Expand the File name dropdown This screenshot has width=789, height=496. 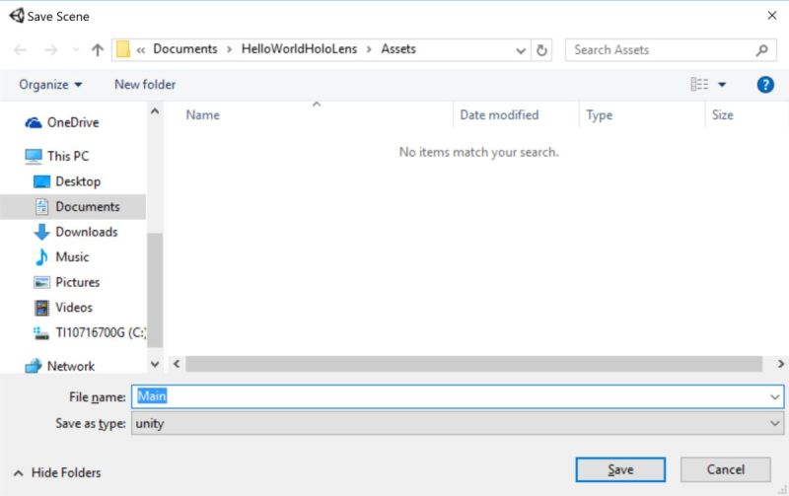pyautogui.click(x=774, y=397)
